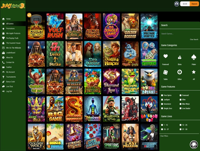Open the Table dice category icon

166,72
